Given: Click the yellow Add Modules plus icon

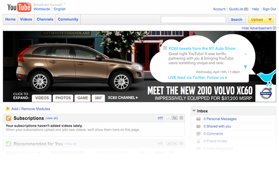Looking at the screenshot, I should [7, 109].
